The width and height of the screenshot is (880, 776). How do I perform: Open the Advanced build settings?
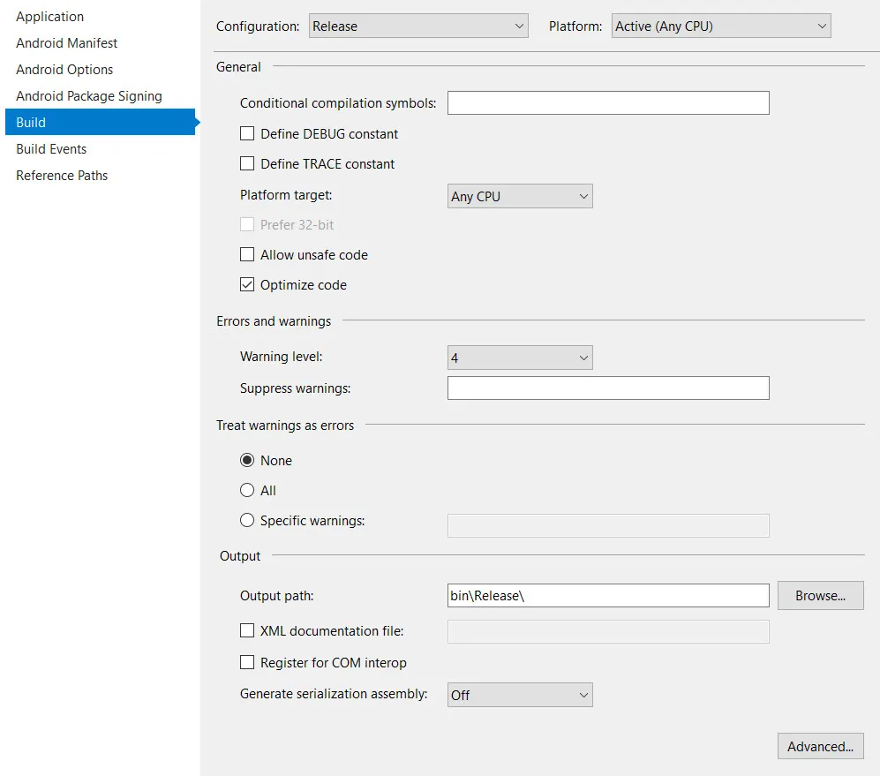820,746
